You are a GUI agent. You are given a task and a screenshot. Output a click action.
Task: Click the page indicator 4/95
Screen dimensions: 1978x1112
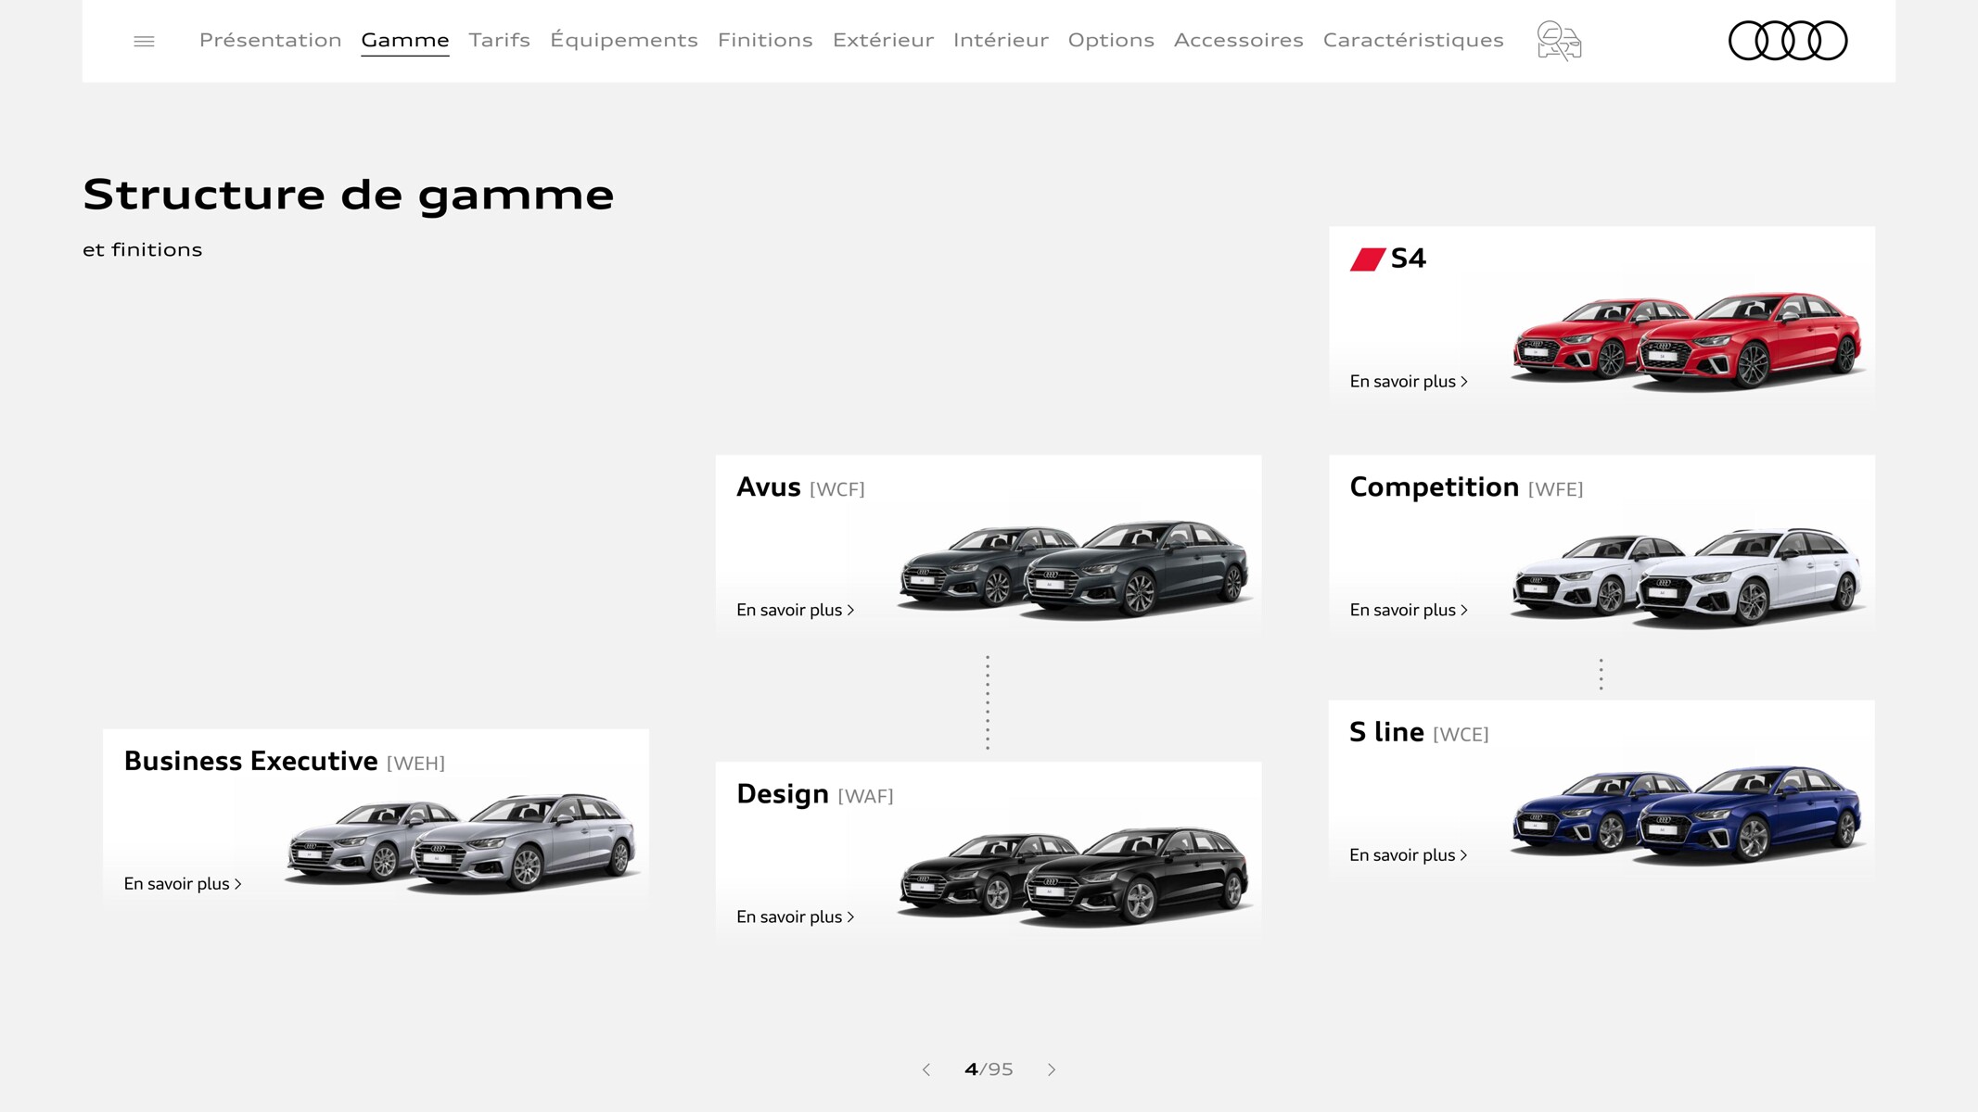point(989,1069)
